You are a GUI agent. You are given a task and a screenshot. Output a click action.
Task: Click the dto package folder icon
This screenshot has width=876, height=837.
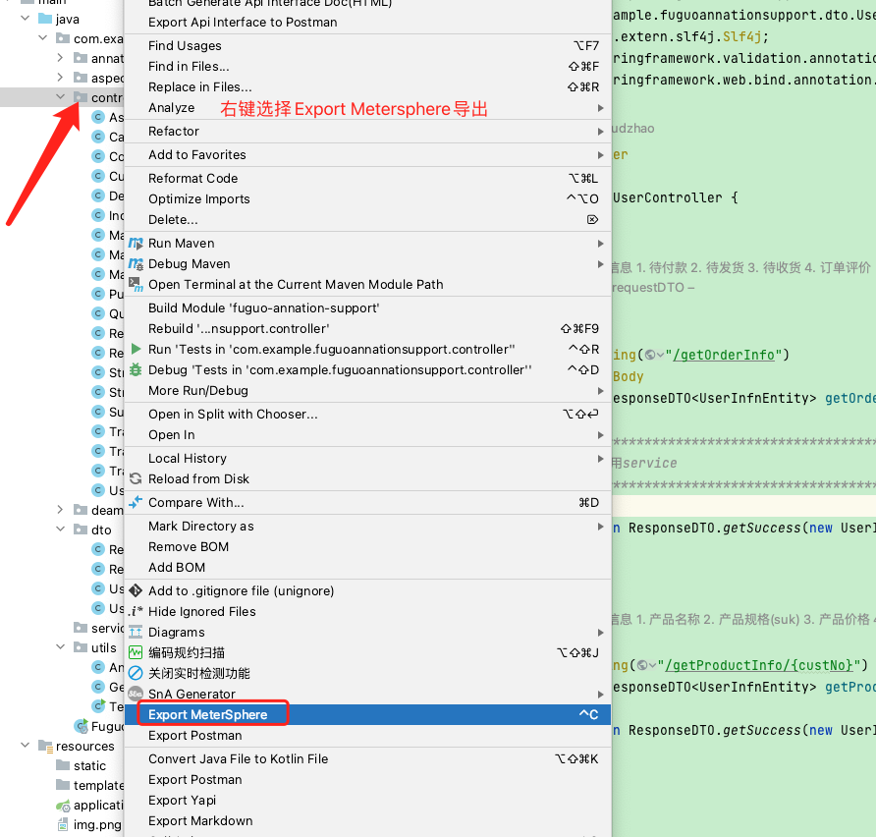click(x=81, y=530)
